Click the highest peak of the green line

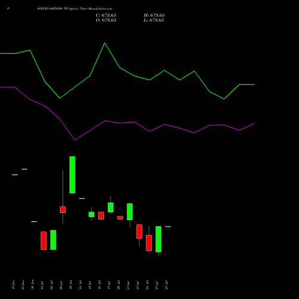pyautogui.click(x=105, y=43)
